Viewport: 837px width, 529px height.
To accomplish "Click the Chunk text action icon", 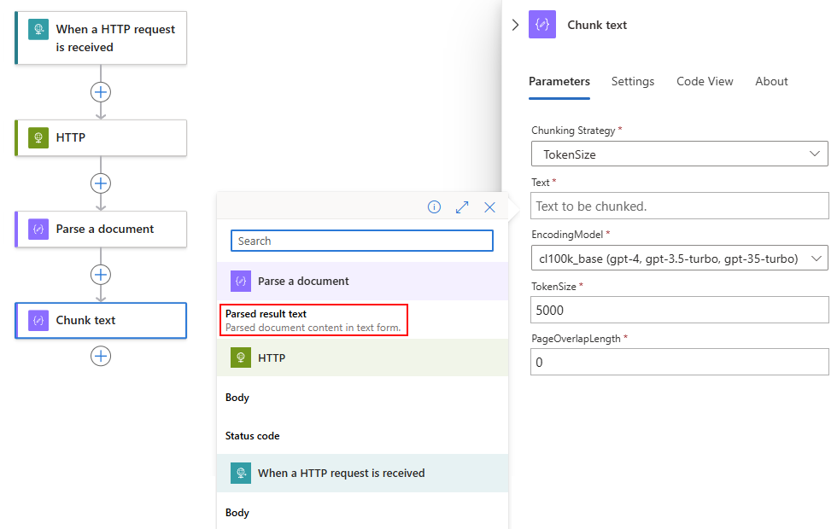I will tap(38, 320).
